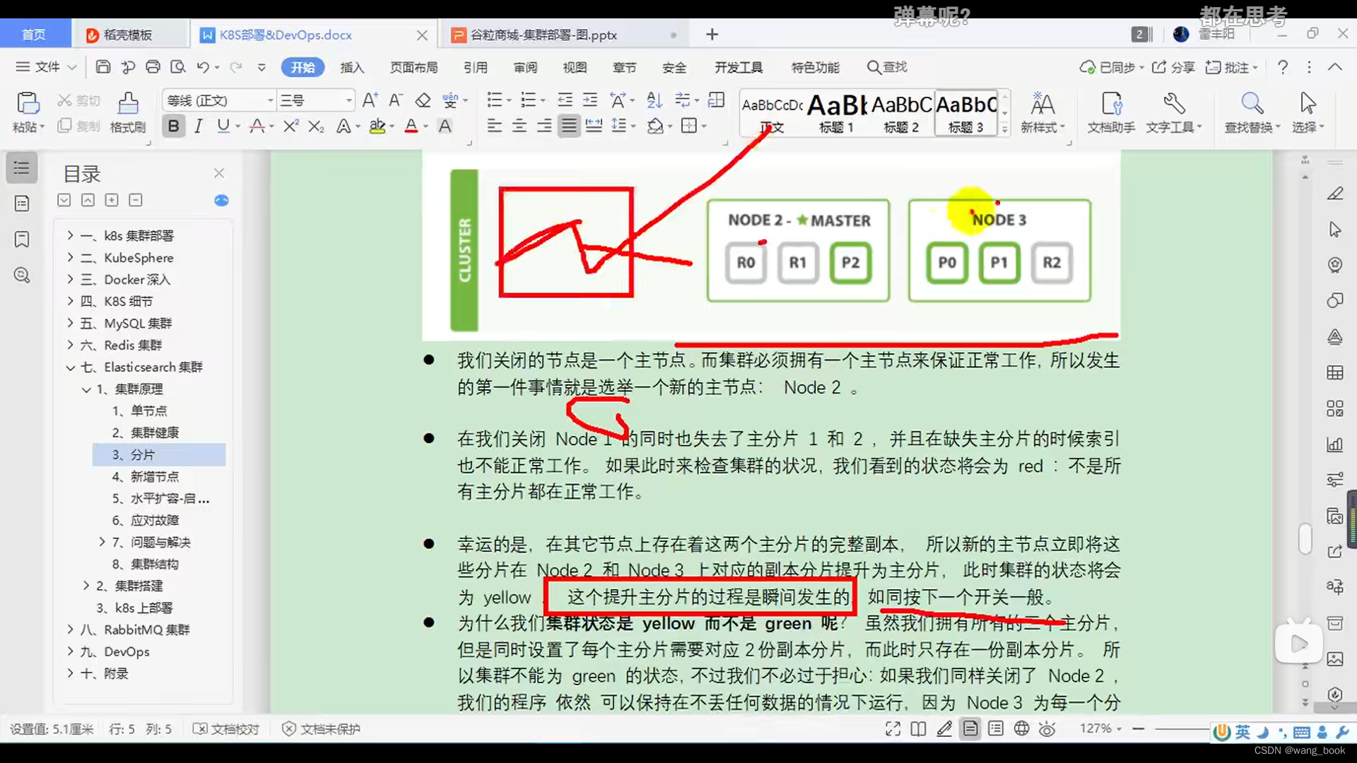The height and width of the screenshot is (763, 1357).
Task: Toggle underline formatting
Action: coord(223,126)
